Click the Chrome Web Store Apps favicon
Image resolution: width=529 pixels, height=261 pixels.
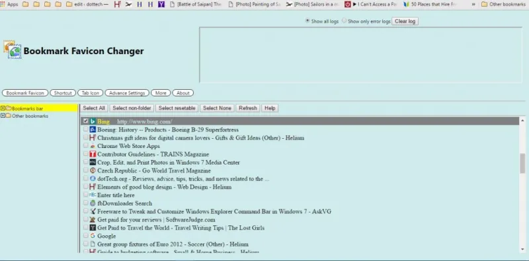[93, 146]
